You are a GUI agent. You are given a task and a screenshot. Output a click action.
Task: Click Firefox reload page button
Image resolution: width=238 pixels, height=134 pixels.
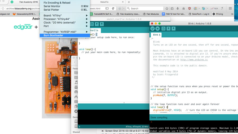pyautogui.click(x=113, y=8)
